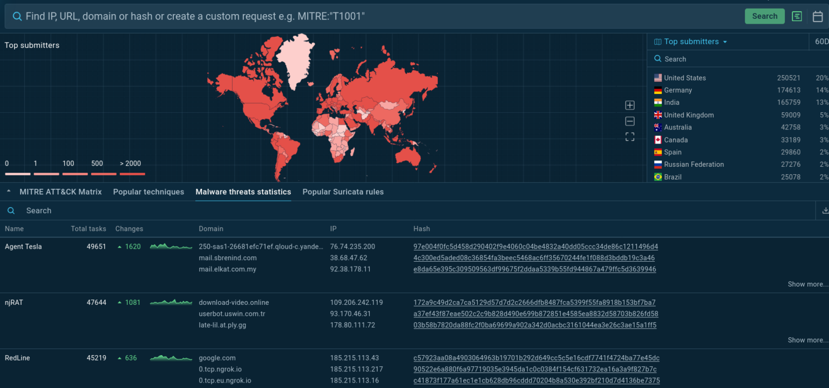Expand the njRAT row with Show more
The width and height of the screenshot is (829, 388).
click(807, 340)
